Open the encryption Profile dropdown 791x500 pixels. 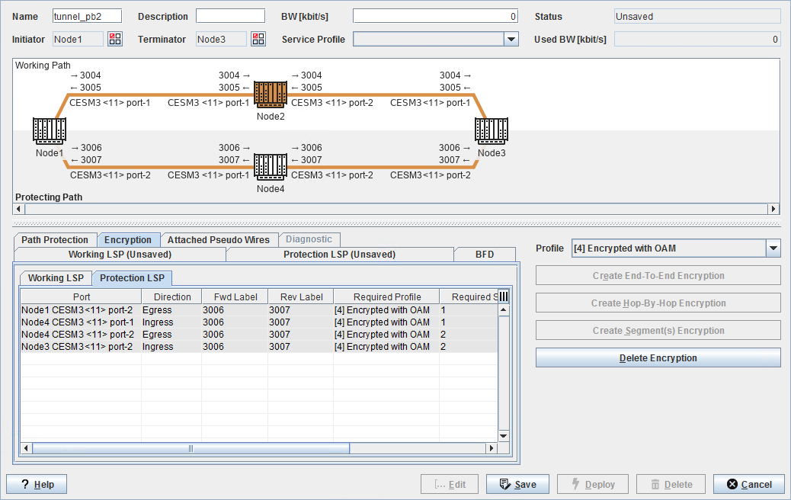(x=773, y=248)
